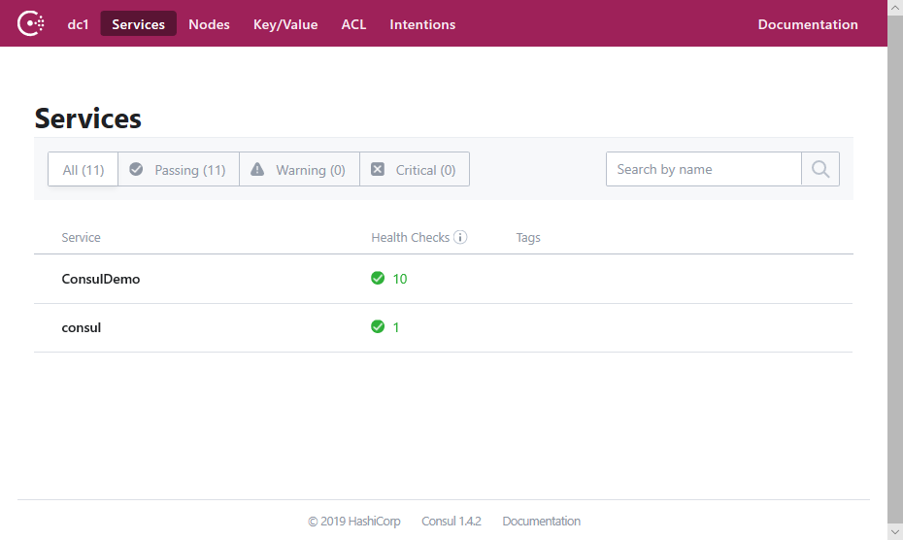Click the search magnifier icon

click(819, 169)
